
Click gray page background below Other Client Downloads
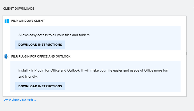(94, 106)
